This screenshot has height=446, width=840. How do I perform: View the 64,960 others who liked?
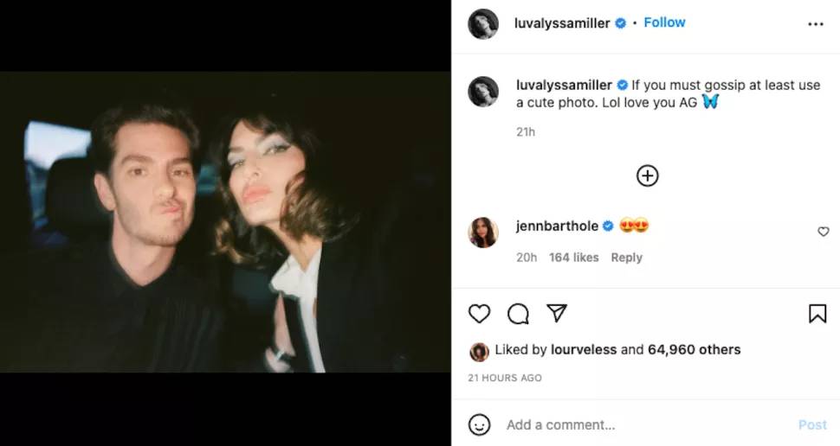point(694,350)
